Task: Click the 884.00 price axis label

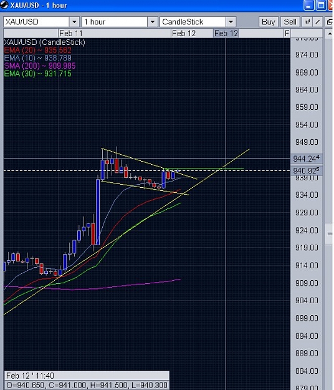Action: point(307,371)
